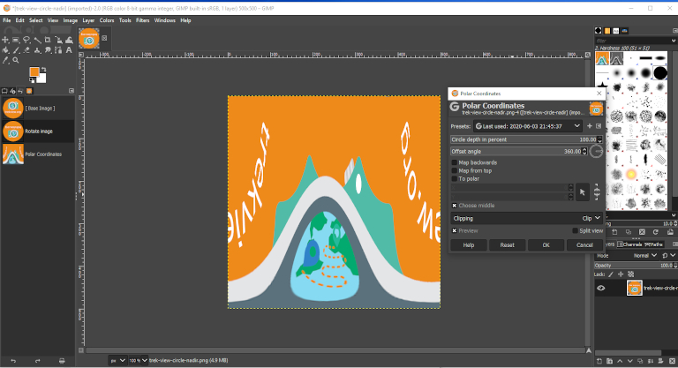Select the Eraser tool
The width and height of the screenshot is (678, 368).
click(26, 50)
